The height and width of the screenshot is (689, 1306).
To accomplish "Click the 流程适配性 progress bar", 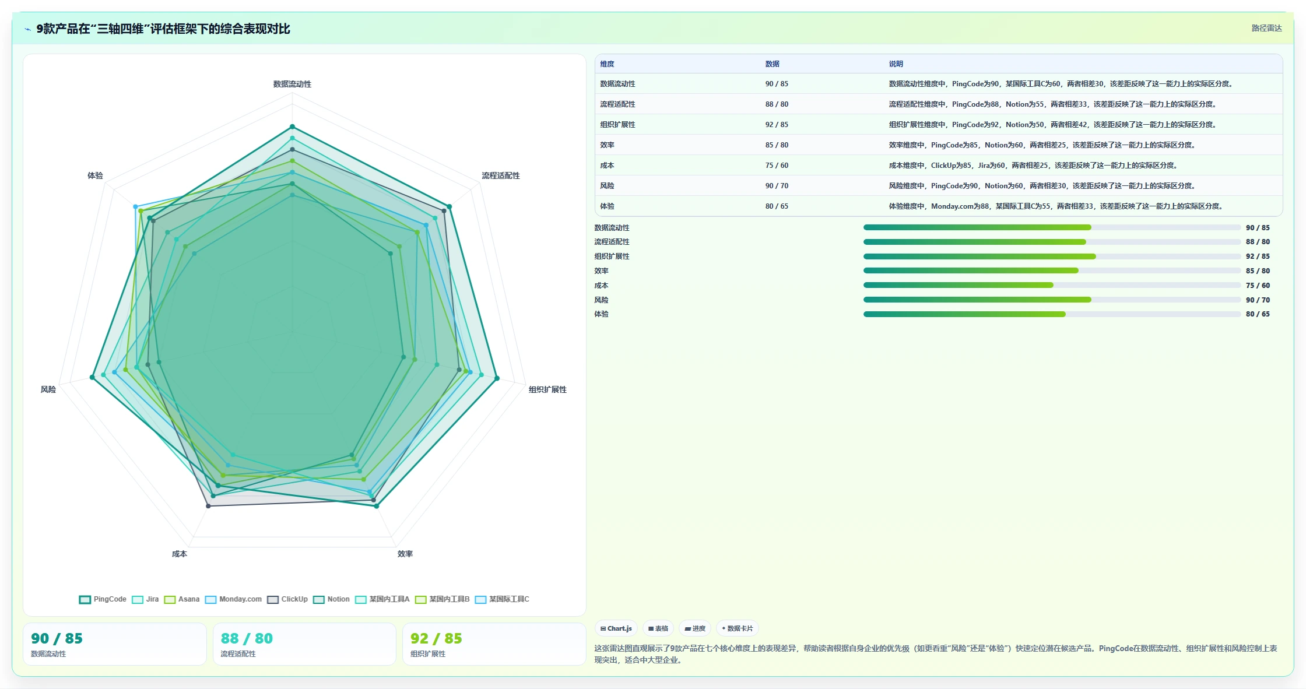I will (1052, 242).
